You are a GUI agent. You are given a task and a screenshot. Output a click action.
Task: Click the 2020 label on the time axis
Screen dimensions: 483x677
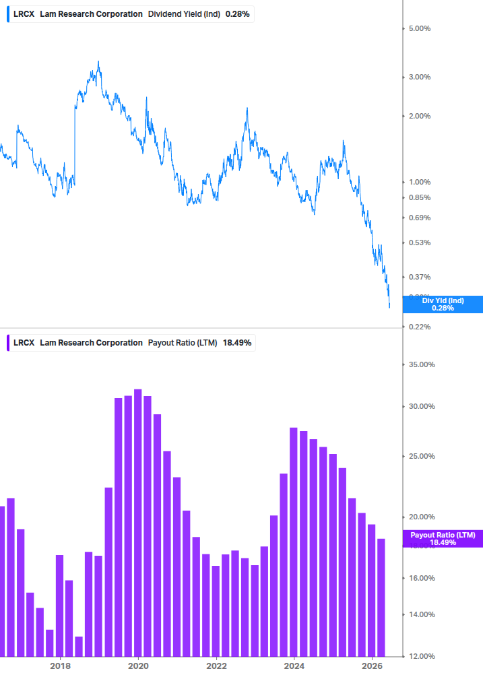138,666
